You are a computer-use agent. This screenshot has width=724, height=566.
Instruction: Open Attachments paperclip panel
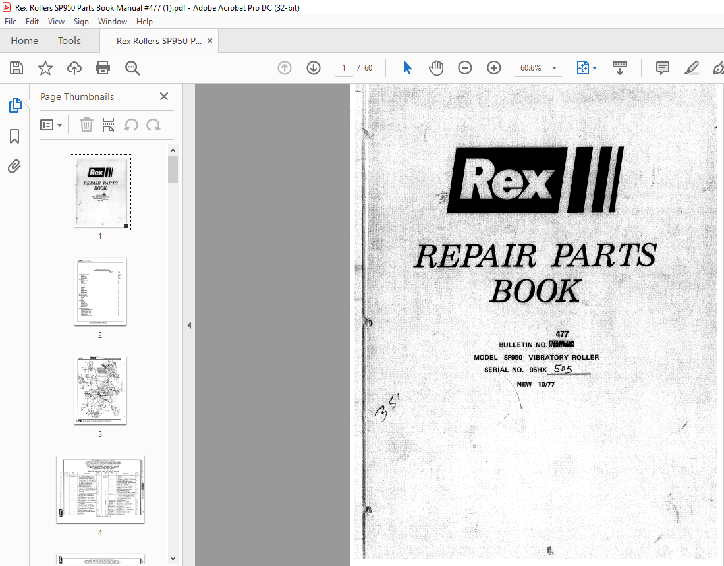(14, 166)
